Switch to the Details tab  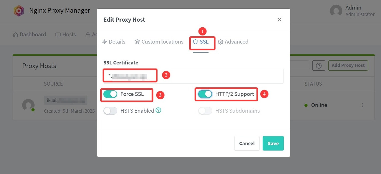[114, 42]
